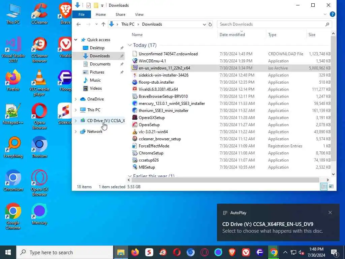345x259 pixels.
Task: Open Action Center notifications icon
Action: (334, 252)
